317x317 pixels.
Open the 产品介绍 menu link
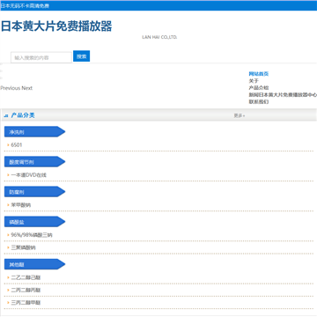click(259, 88)
